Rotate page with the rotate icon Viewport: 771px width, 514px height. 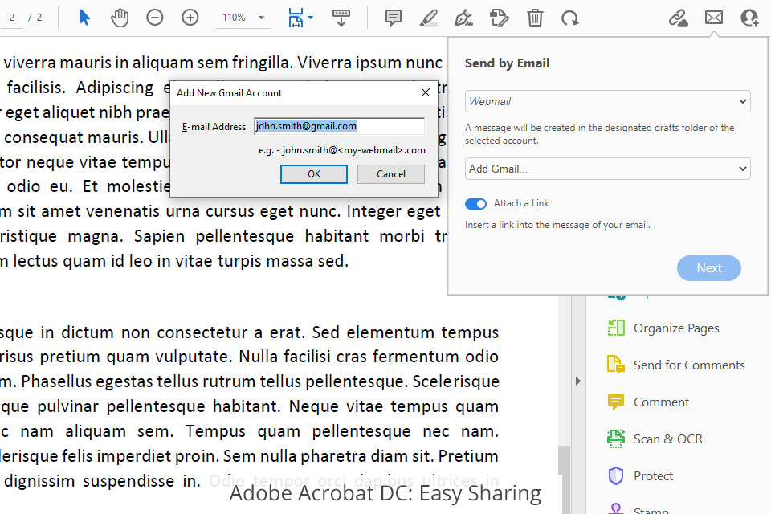pyautogui.click(x=570, y=18)
